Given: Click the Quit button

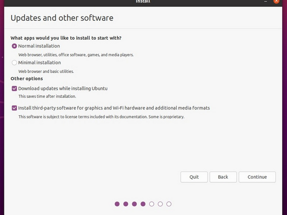Looking at the screenshot, I should click(x=194, y=177).
